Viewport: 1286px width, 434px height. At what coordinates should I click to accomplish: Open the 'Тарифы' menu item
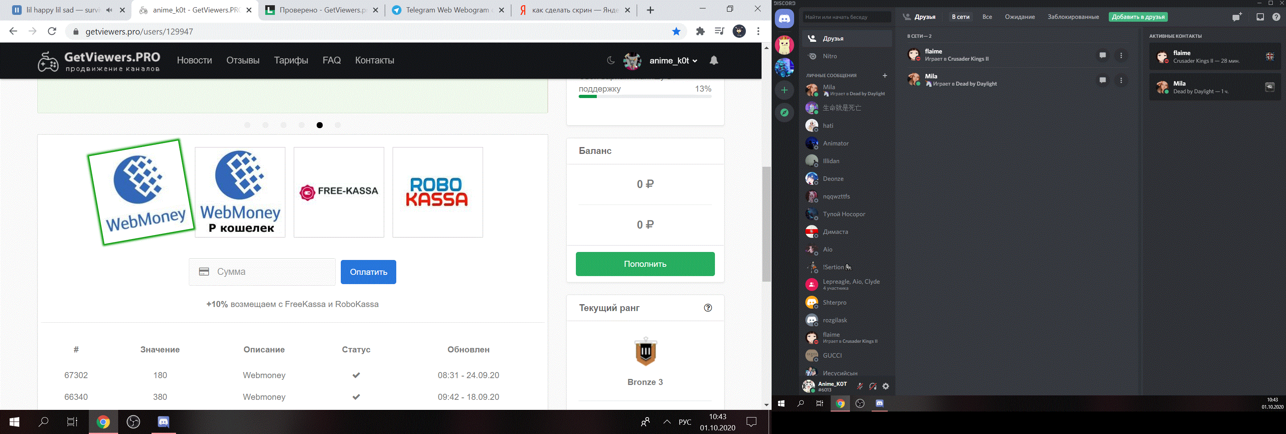point(291,60)
